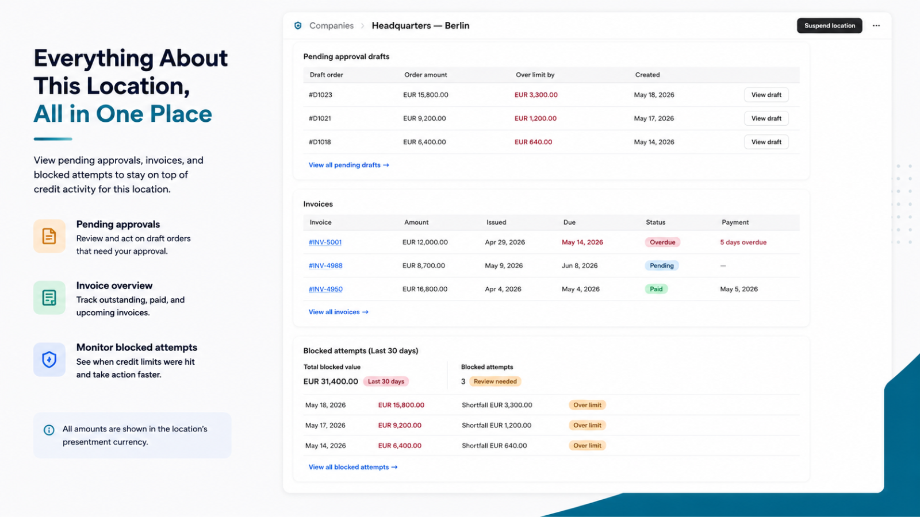Click the info icon in the currency note
920x517 pixels.
49,430
